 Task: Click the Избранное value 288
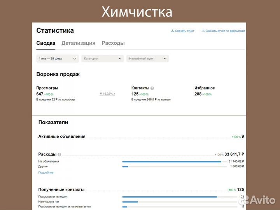(198, 94)
